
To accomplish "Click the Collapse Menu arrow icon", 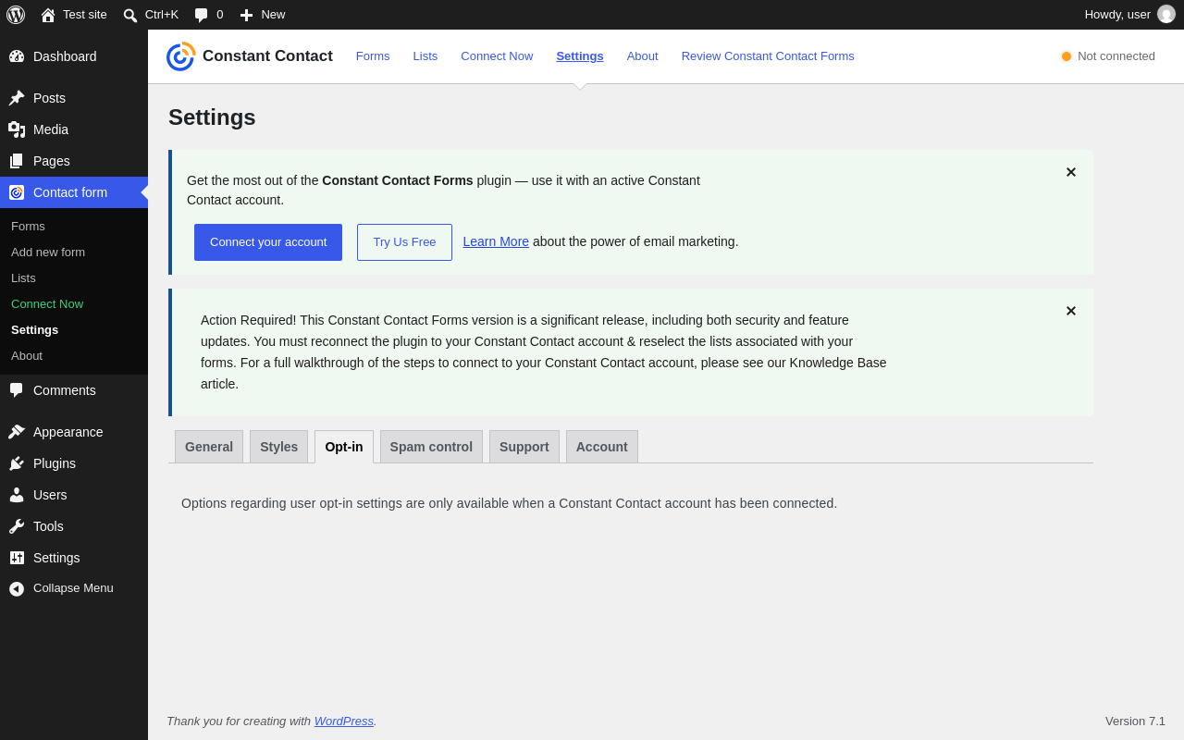I will [x=17, y=588].
